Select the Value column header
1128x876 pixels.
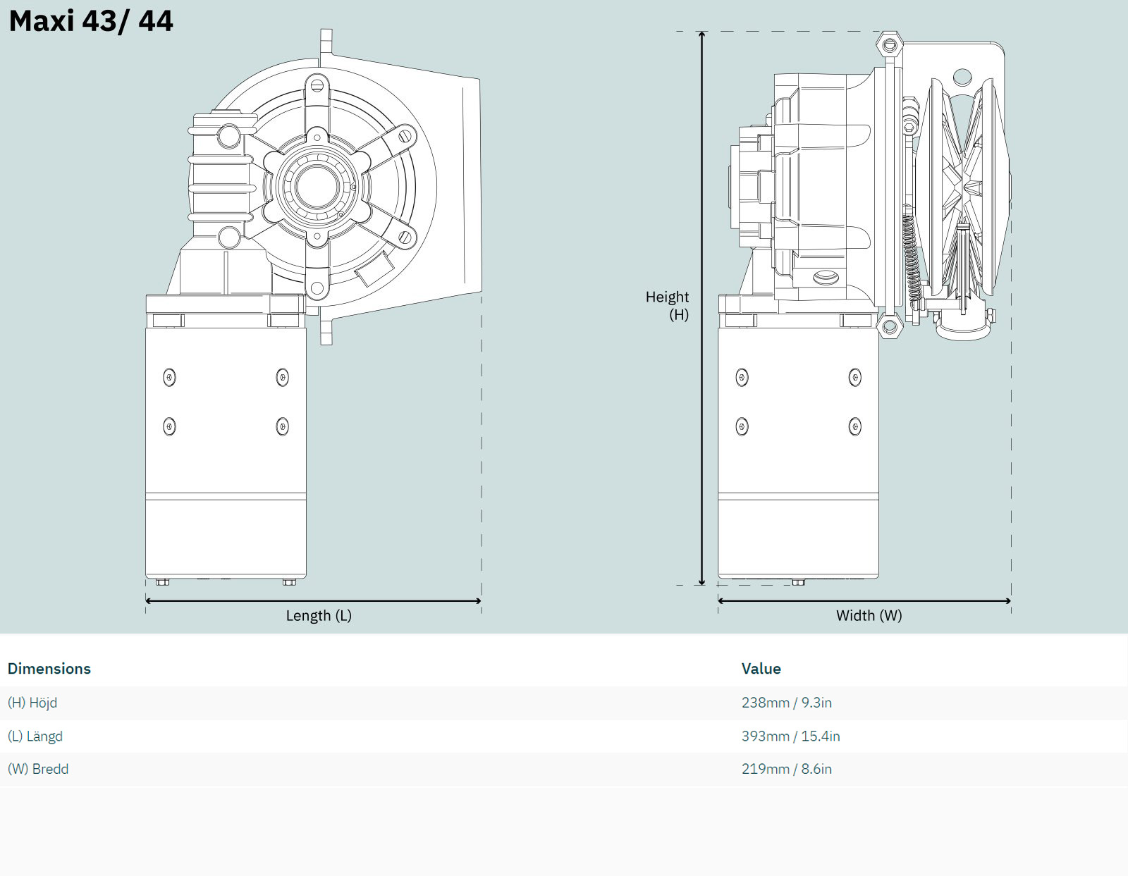[761, 669]
